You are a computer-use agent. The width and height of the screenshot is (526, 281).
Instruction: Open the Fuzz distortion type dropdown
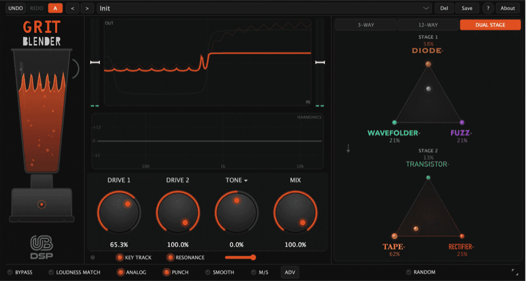click(x=462, y=133)
